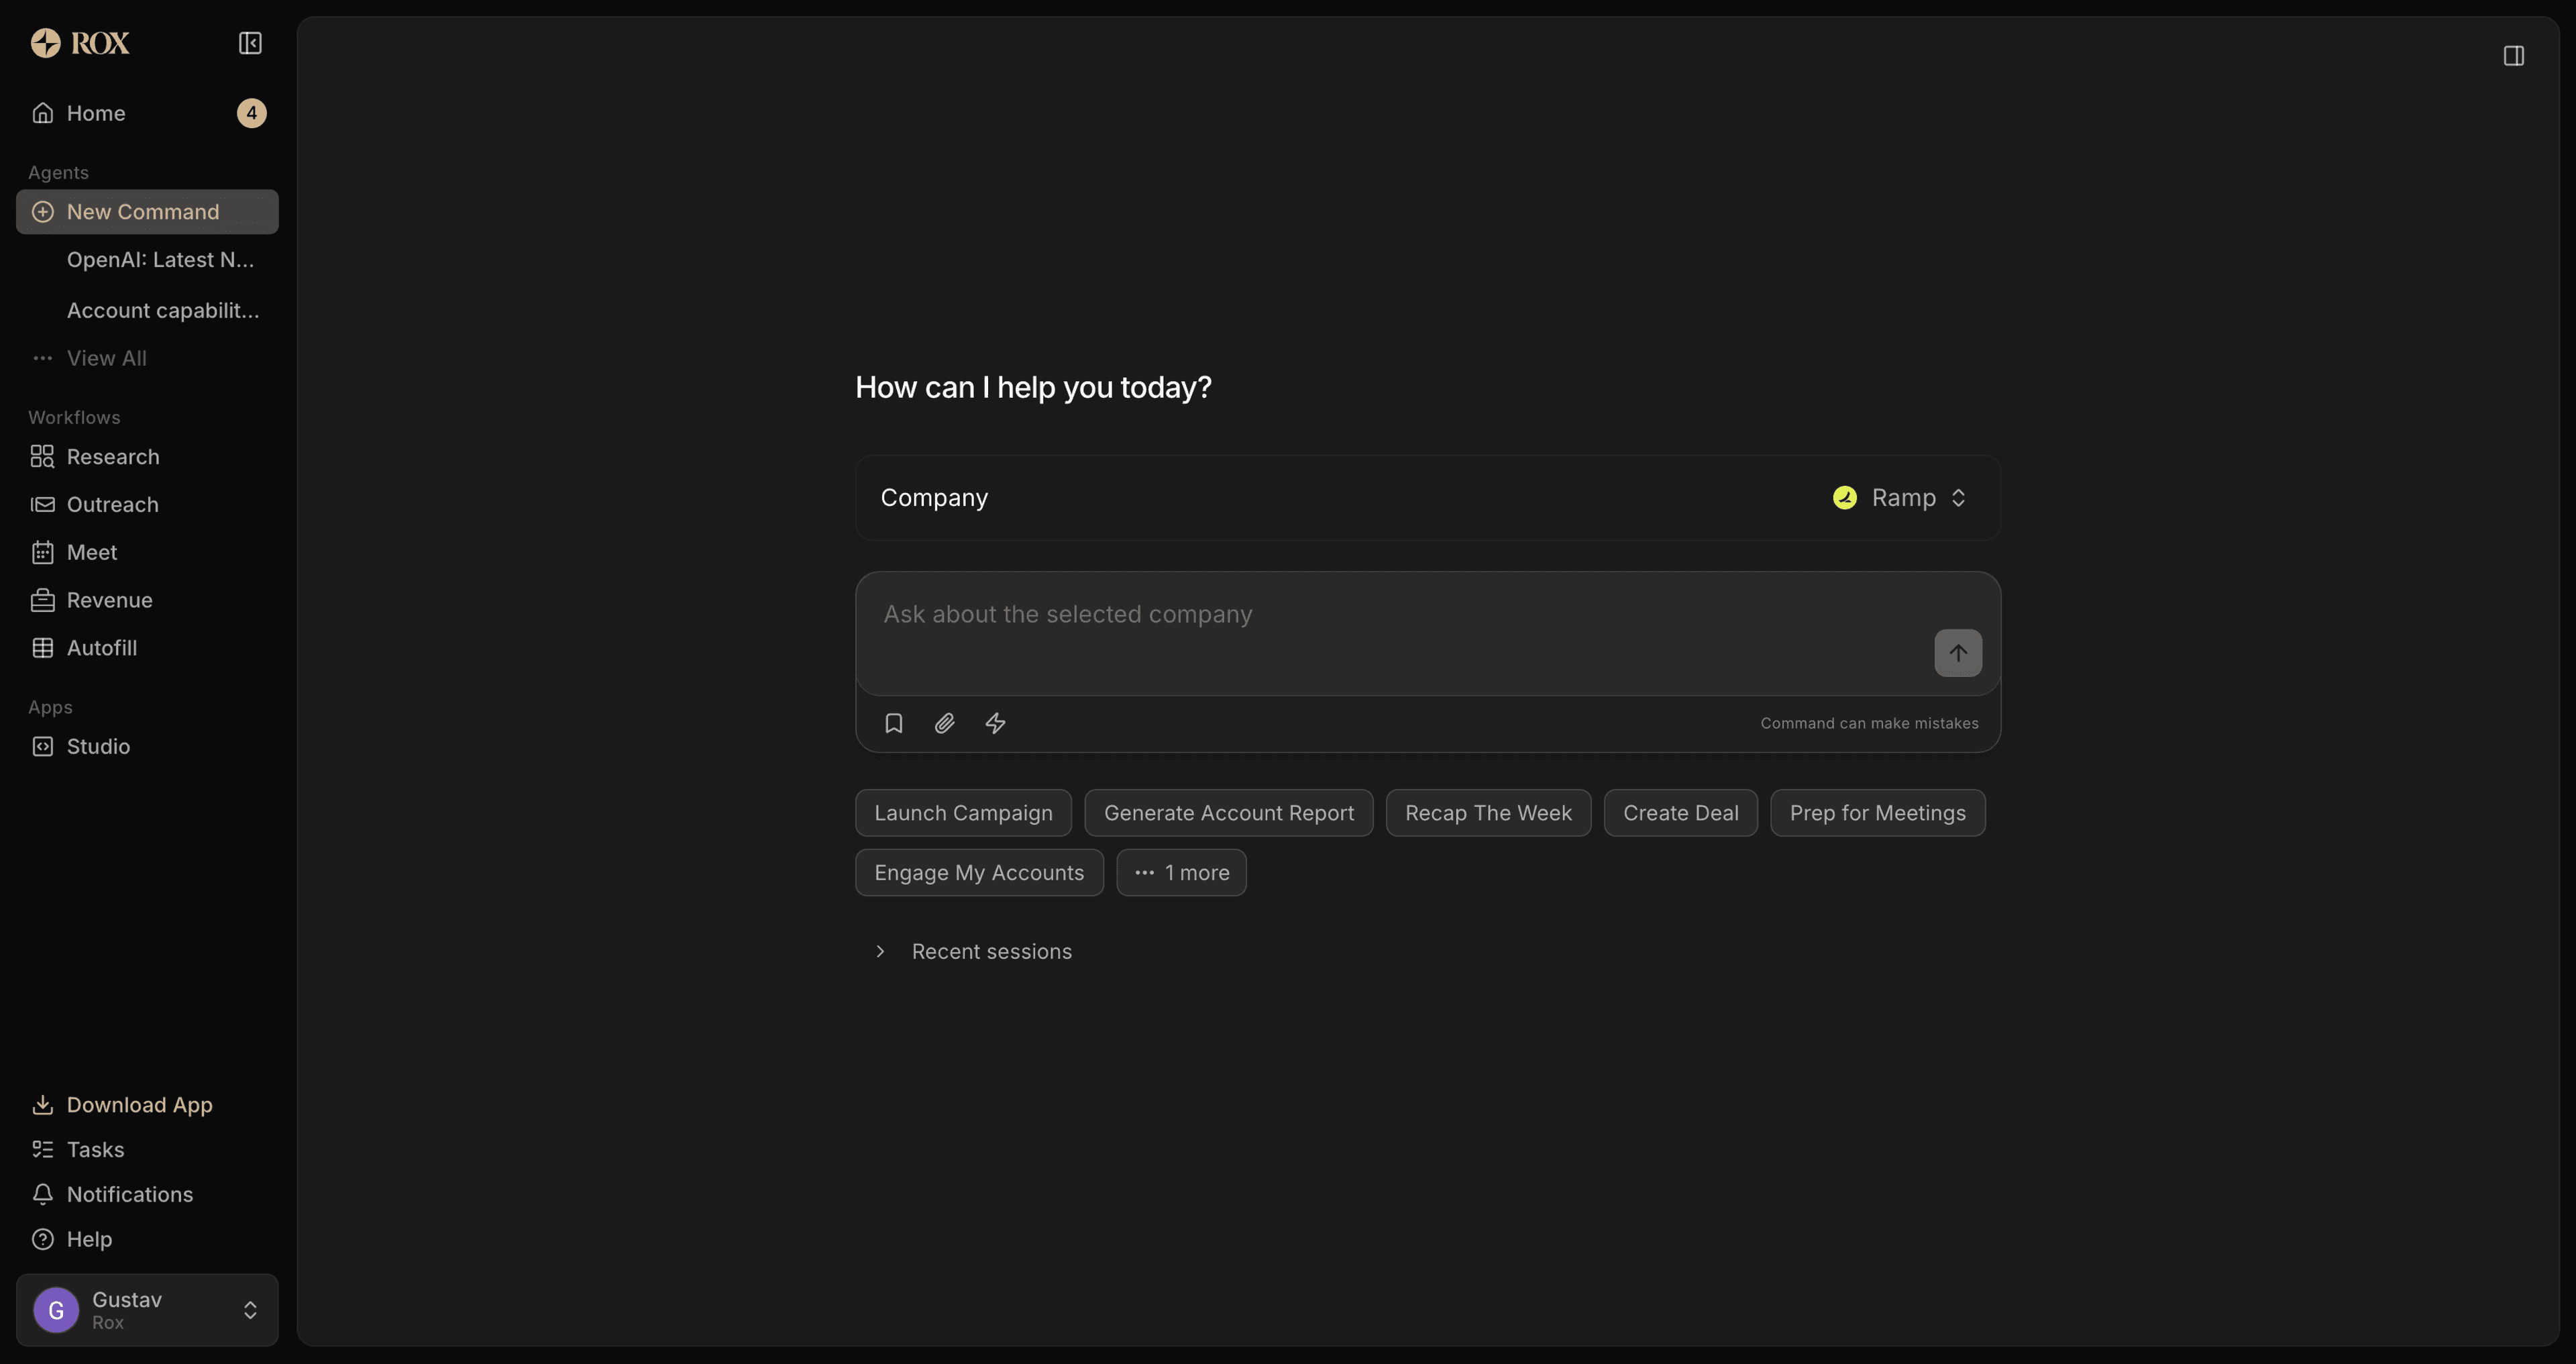Open the Gustav account switcher
Screen dimensions: 2576x1364
(147, 1309)
